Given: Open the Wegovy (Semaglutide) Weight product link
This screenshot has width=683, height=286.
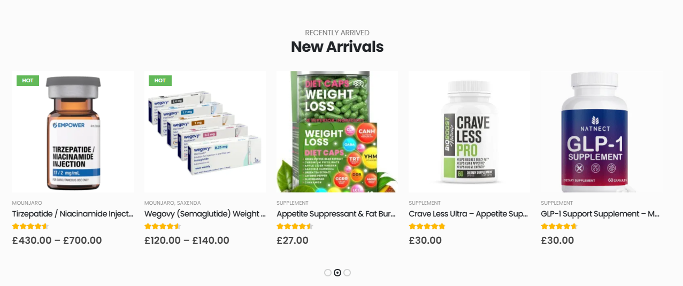Looking at the screenshot, I should point(205,214).
